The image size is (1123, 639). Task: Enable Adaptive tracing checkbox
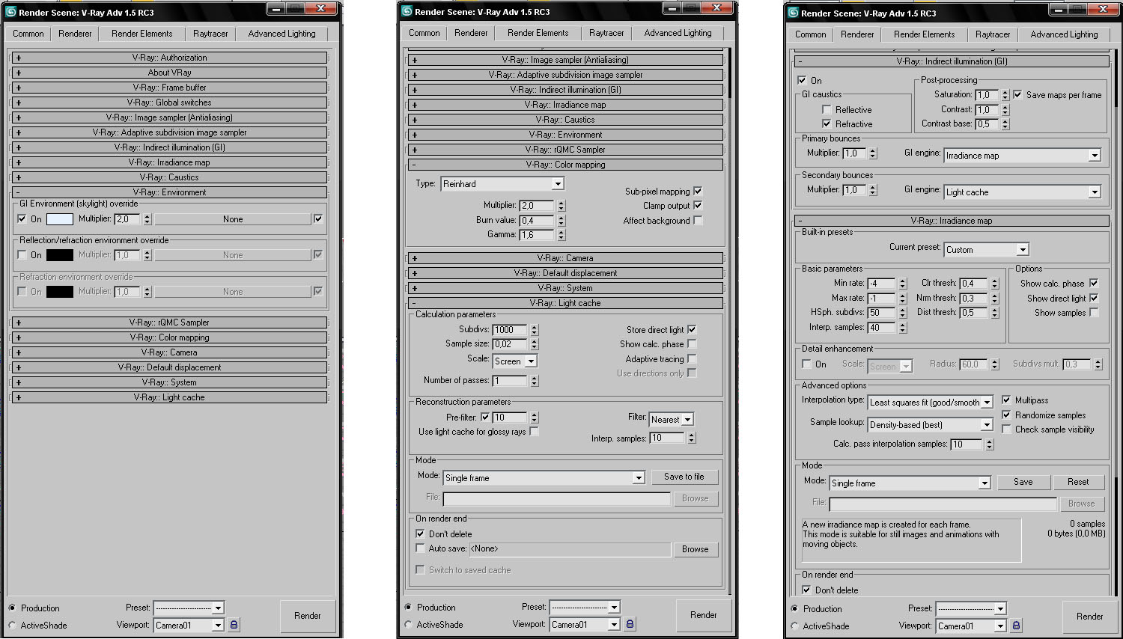point(692,359)
